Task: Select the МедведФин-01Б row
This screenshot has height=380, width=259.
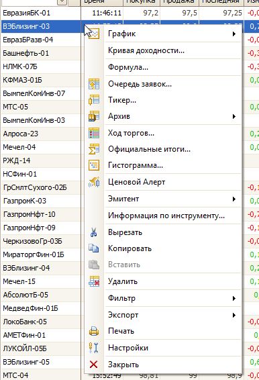Action: 41,308
